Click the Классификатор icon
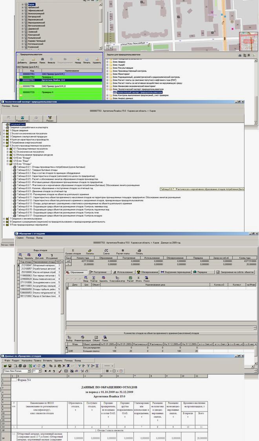Viewport: 259px width, 441px height. (x=117, y=278)
